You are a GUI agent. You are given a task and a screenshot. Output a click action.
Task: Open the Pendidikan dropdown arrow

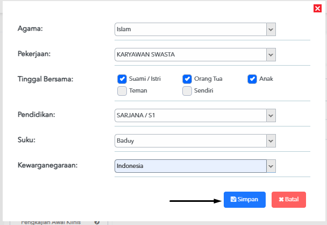point(271,115)
